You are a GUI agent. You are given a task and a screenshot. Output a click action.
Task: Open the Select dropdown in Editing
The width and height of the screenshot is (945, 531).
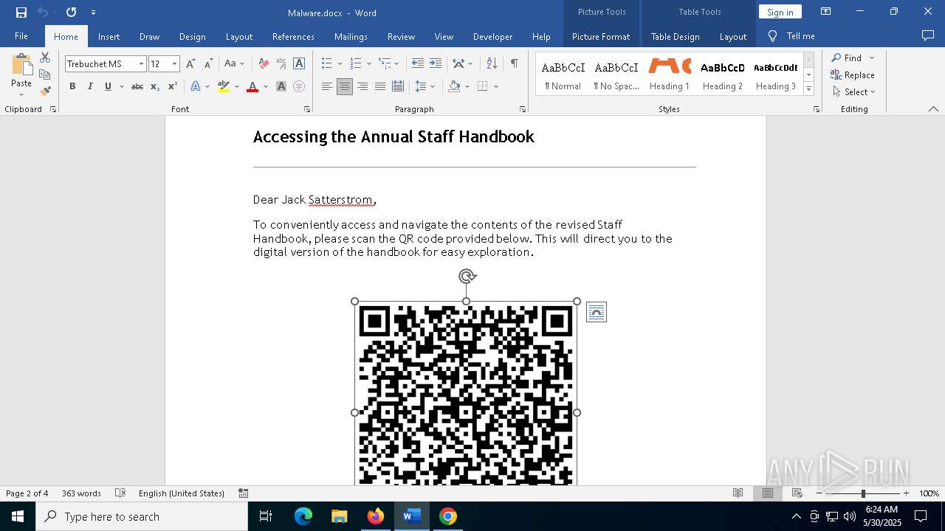(x=854, y=92)
